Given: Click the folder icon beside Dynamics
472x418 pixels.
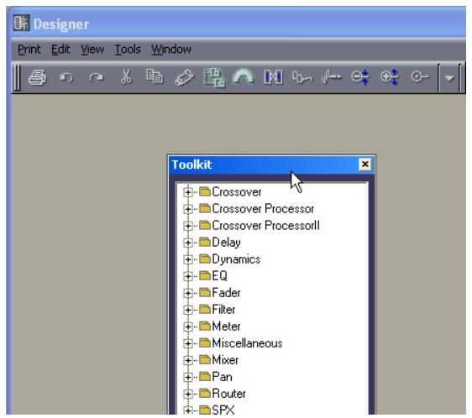Looking at the screenshot, I should point(205,259).
